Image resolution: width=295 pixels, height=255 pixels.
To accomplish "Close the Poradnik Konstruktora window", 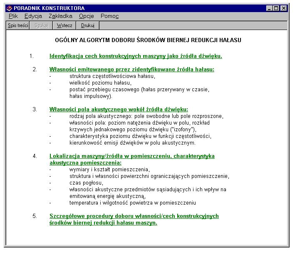I will (x=284, y=8).
